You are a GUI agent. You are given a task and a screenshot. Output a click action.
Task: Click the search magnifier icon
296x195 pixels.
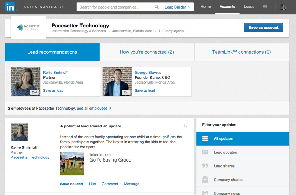157,7
